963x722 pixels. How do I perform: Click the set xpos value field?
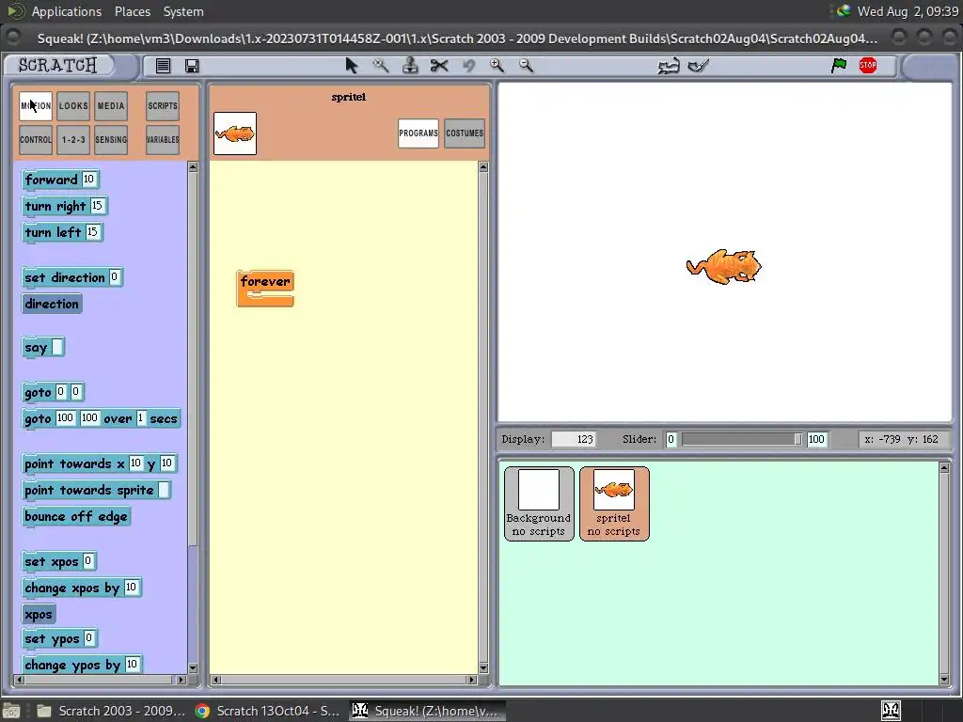coord(87,560)
